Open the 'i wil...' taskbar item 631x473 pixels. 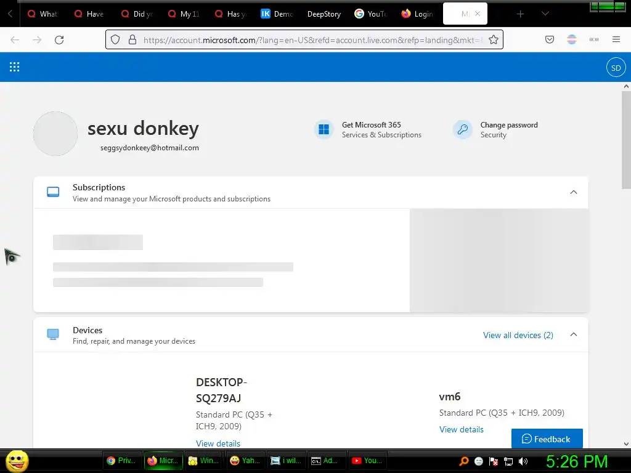[286, 461]
